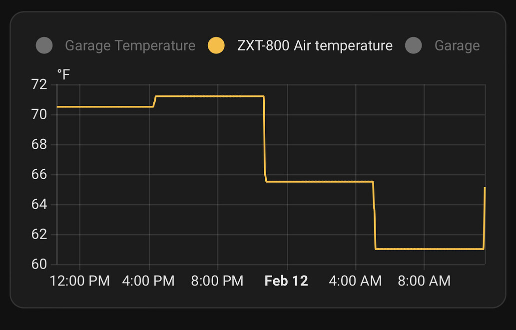The width and height of the screenshot is (516, 330).
Task: Click the 8:00 AM time label
Action: tap(424, 281)
